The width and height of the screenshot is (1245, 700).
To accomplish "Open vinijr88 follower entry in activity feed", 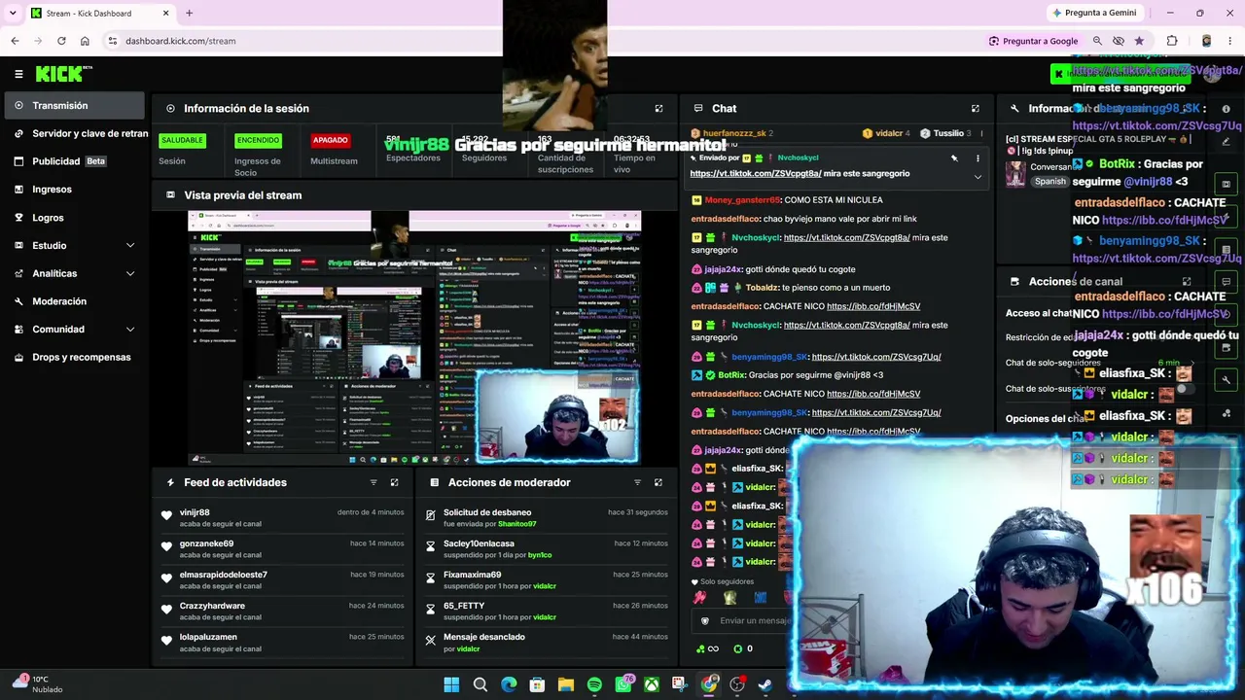I will click(x=282, y=517).
